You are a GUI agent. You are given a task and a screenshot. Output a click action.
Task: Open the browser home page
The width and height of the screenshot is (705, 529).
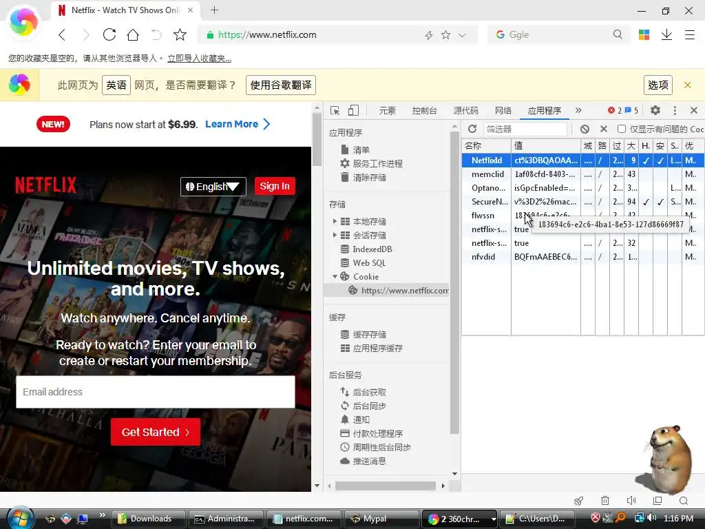(x=133, y=34)
